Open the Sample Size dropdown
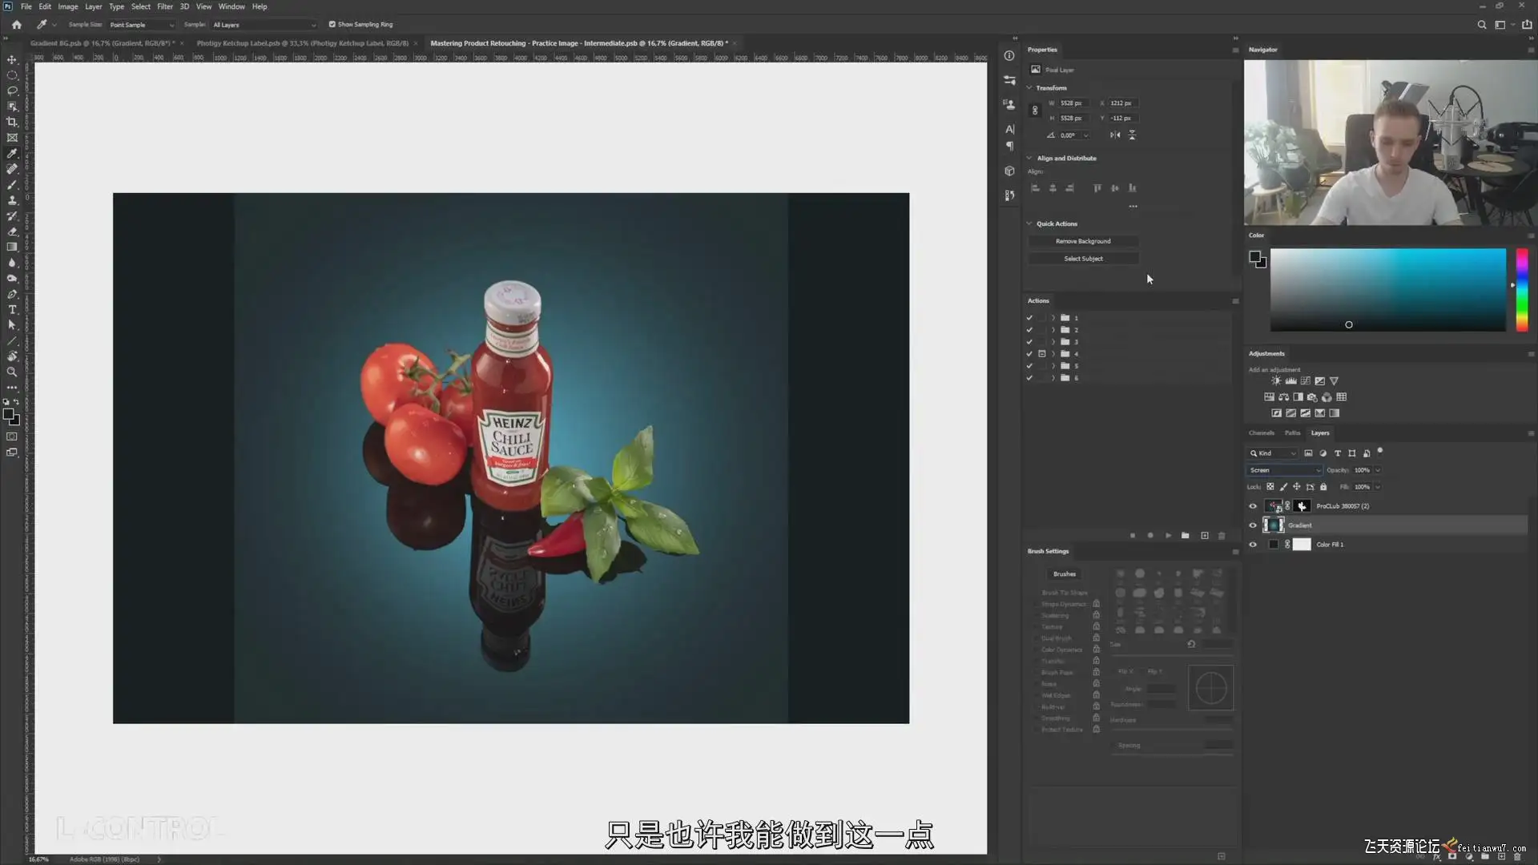The width and height of the screenshot is (1538, 865). click(x=142, y=25)
